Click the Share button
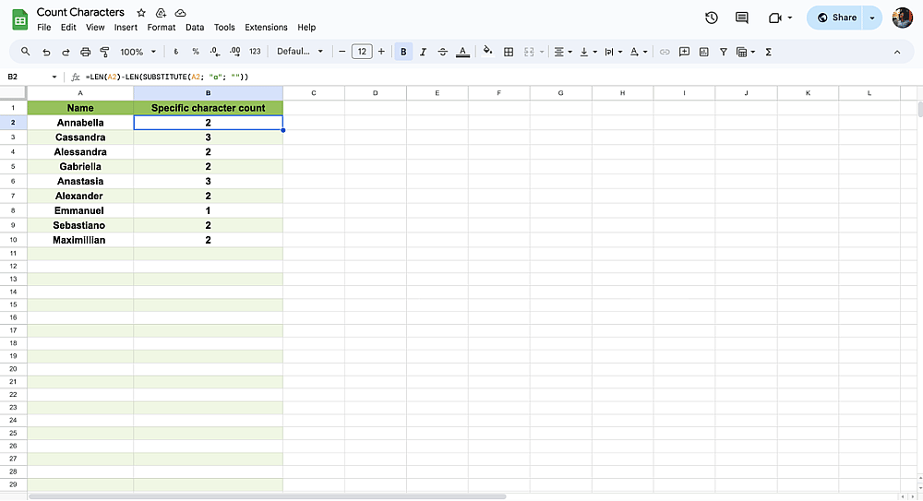Image resolution: width=923 pixels, height=501 pixels. (834, 18)
